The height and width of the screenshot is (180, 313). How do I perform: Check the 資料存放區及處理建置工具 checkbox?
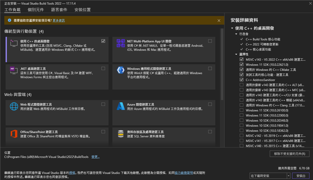[210, 132]
